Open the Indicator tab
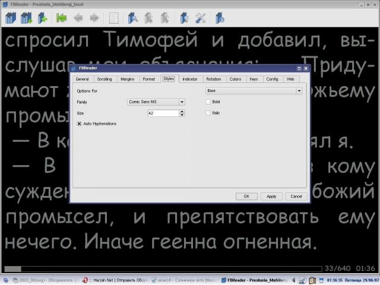 (x=190, y=79)
